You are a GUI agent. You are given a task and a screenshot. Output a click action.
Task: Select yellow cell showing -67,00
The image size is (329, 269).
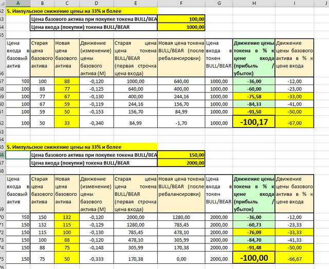295,122
